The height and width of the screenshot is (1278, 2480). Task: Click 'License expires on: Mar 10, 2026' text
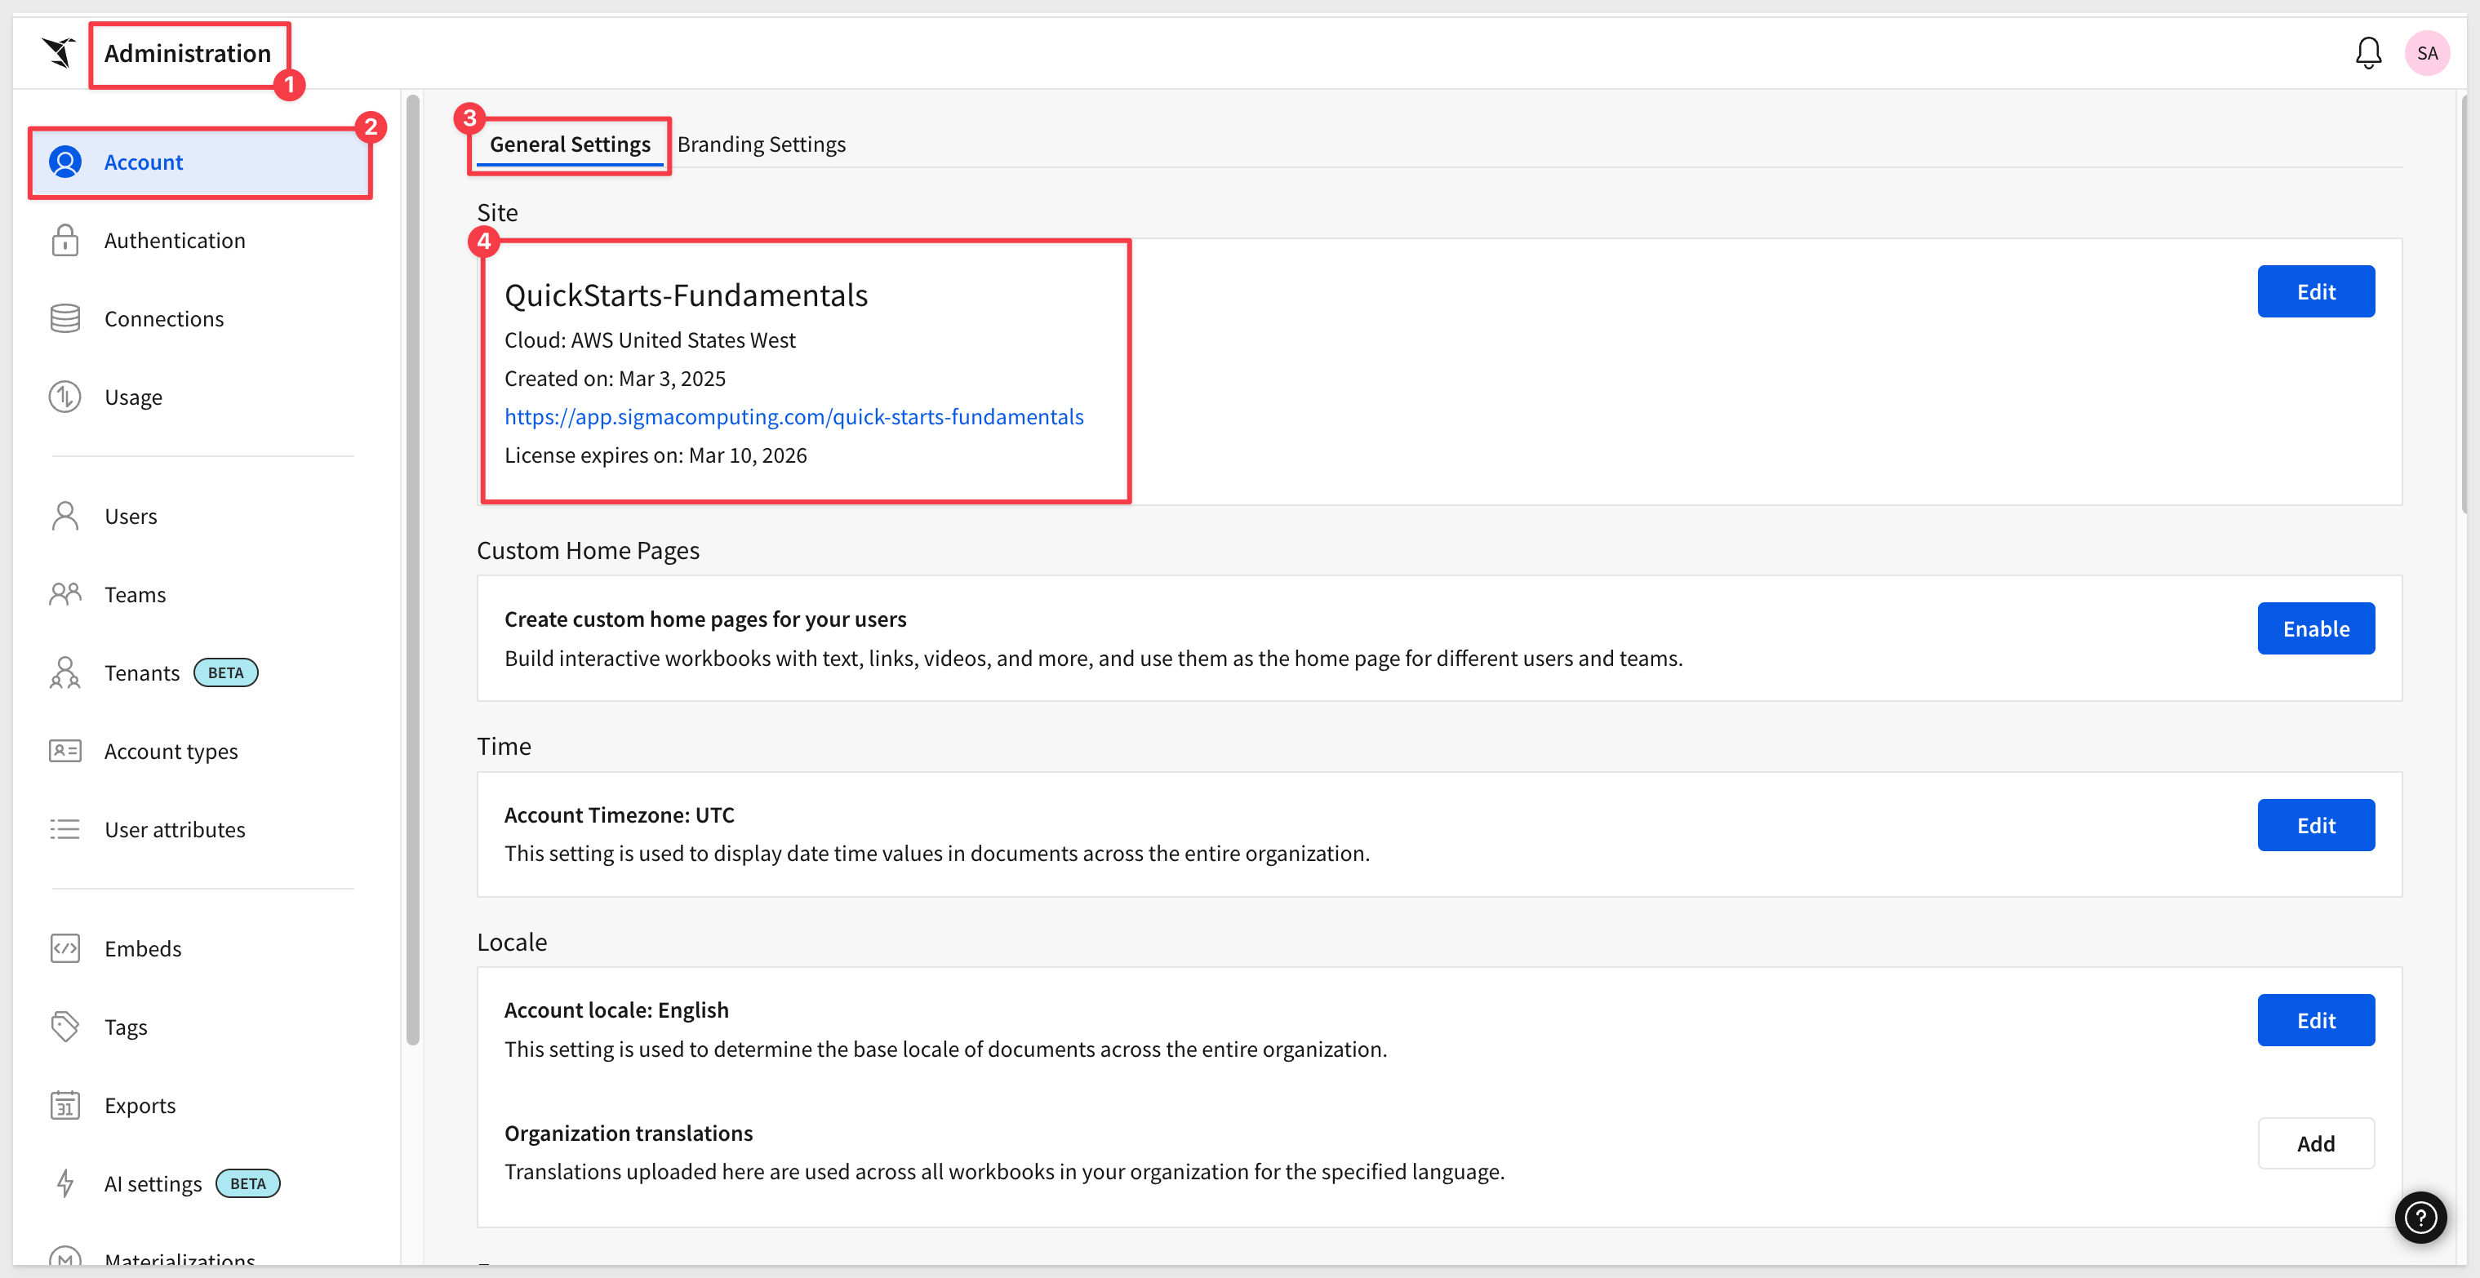point(656,455)
